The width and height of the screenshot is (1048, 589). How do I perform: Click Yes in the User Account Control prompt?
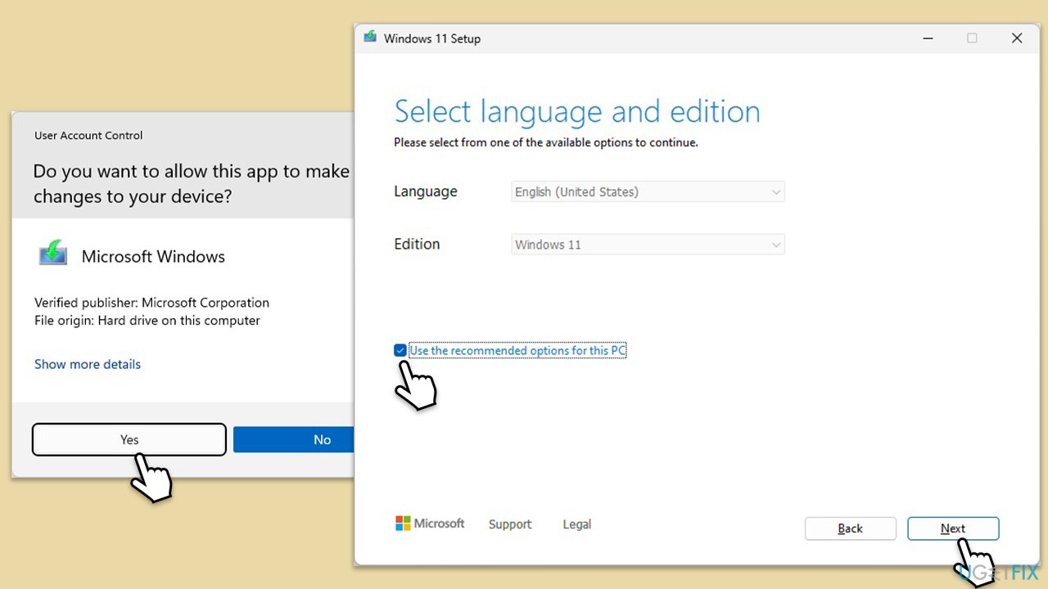pos(129,439)
